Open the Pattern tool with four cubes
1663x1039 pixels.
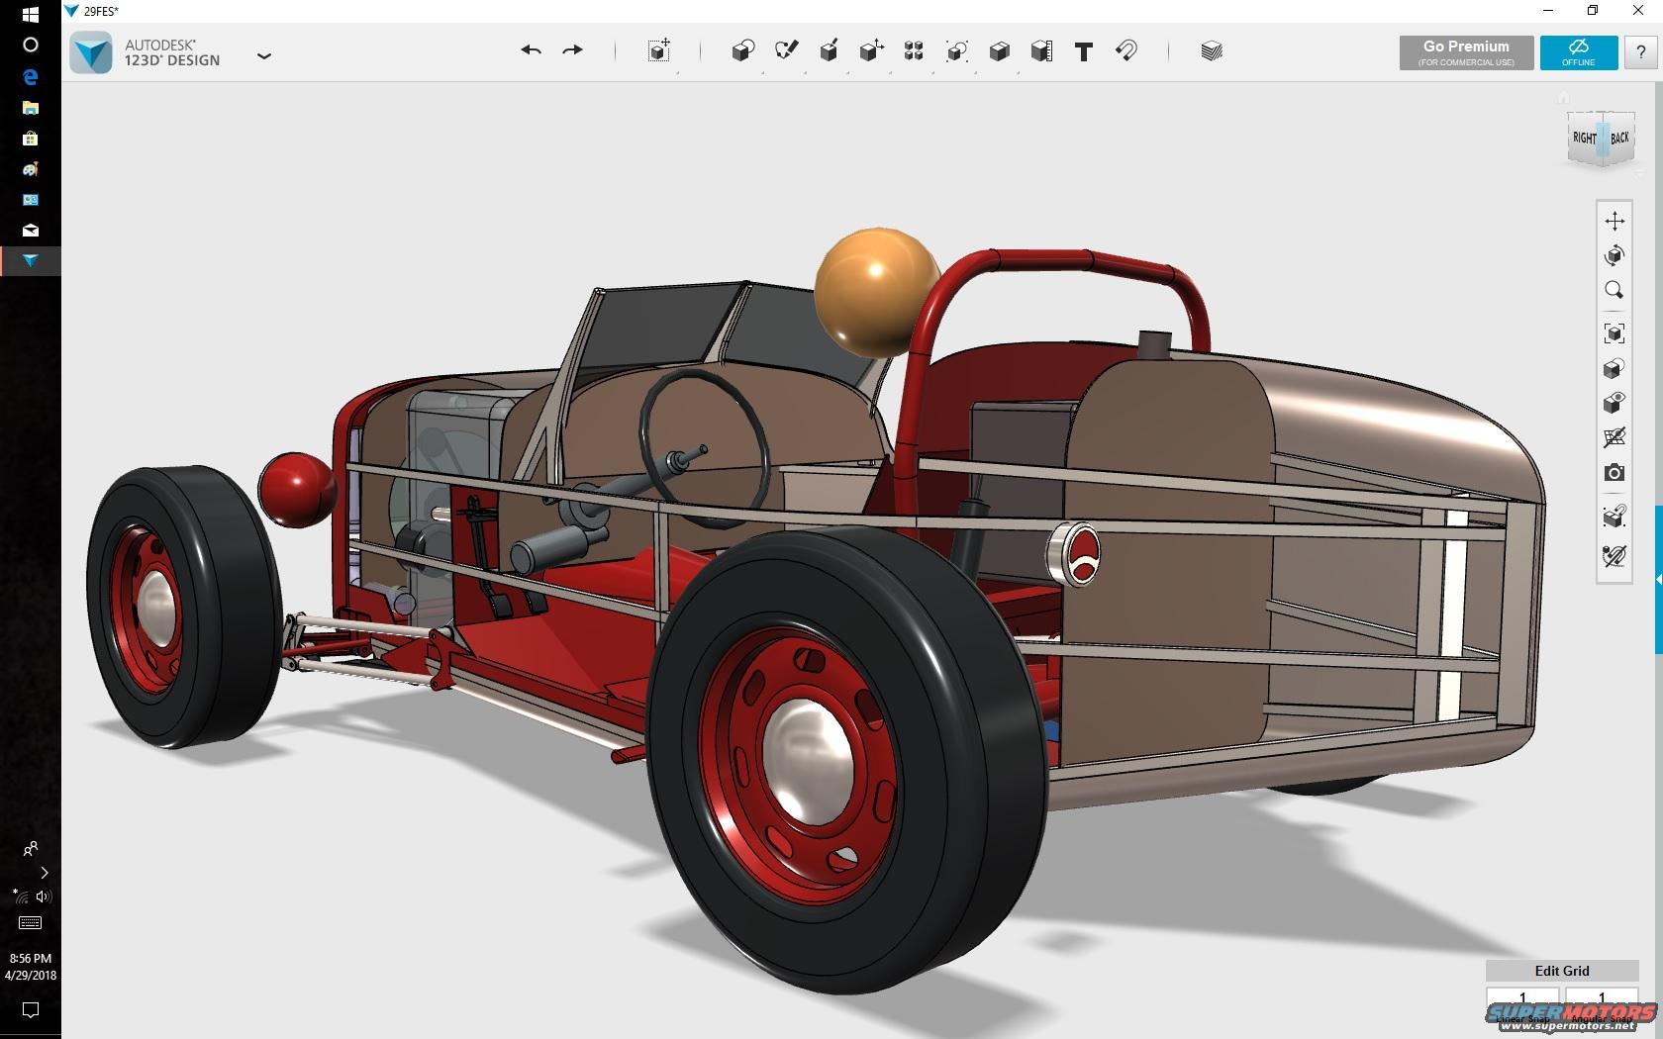pos(914,51)
